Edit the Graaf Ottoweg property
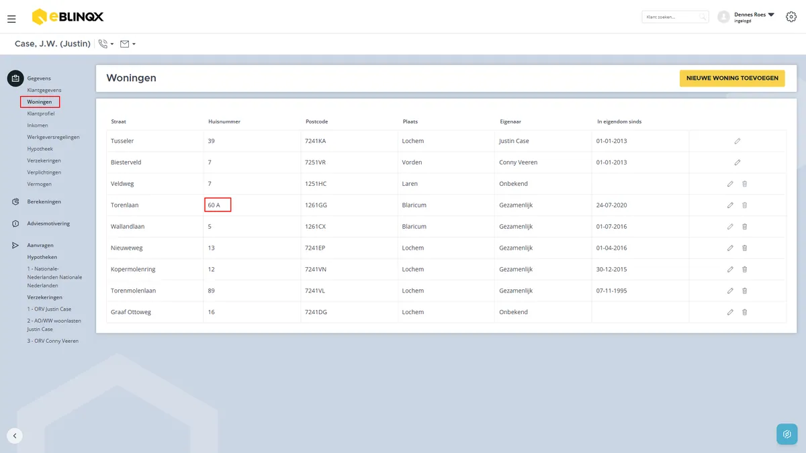 point(730,312)
